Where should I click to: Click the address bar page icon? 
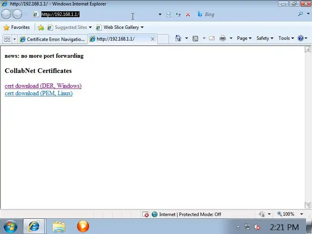pyautogui.click(x=36, y=14)
